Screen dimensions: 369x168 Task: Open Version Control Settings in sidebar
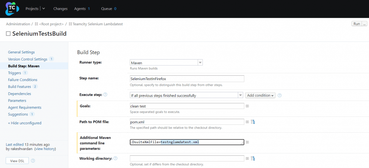[27, 59]
